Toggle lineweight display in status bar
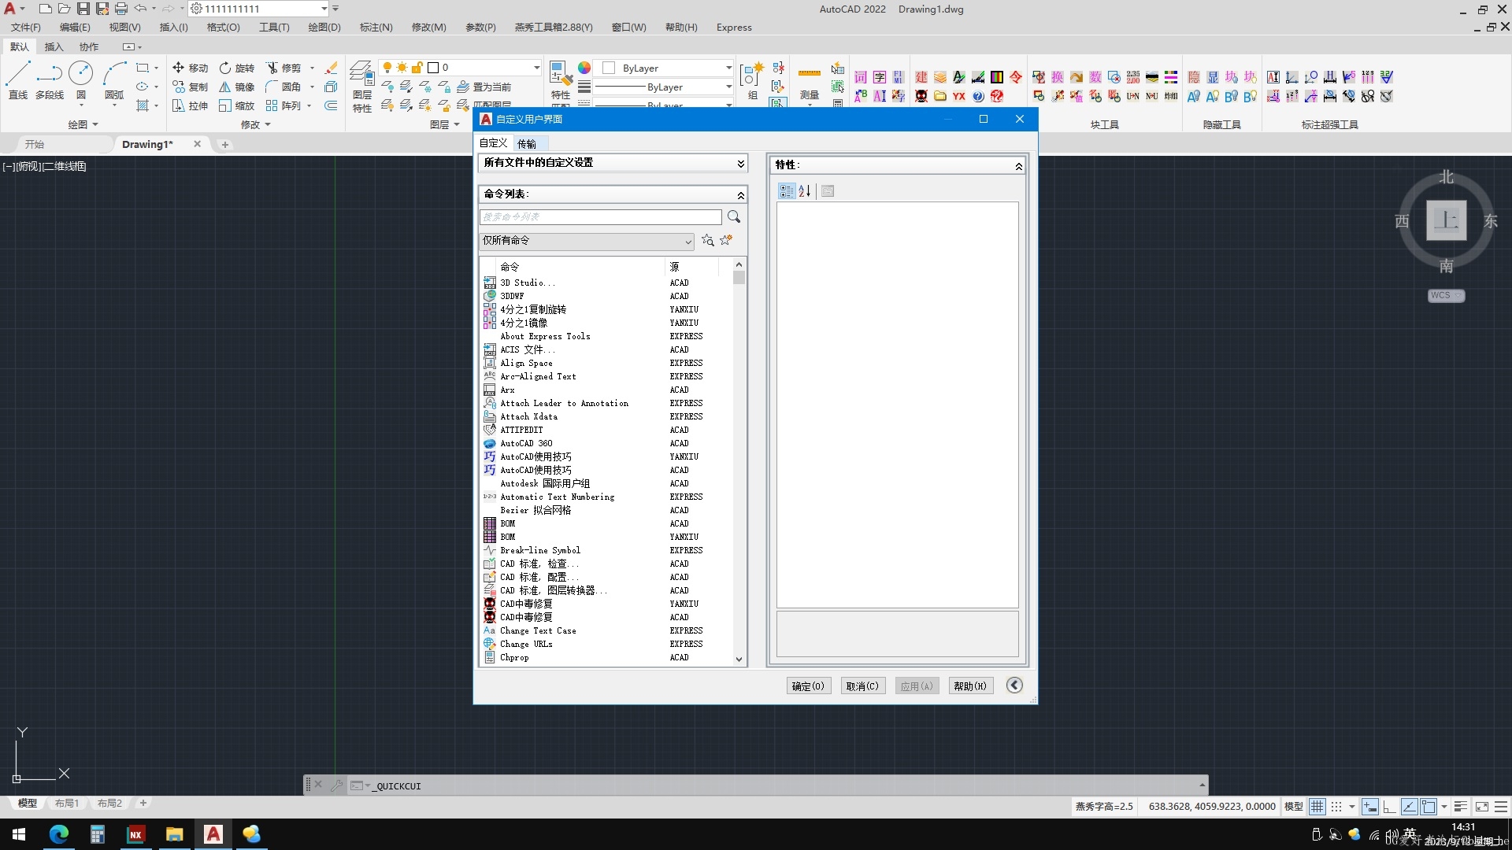Image resolution: width=1512 pixels, height=850 pixels. click(1461, 807)
